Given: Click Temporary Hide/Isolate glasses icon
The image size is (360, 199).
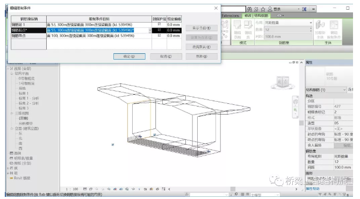Looking at the screenshot, I should 133,189.
